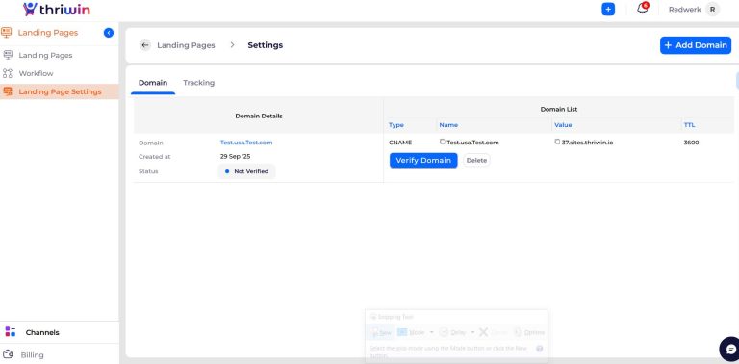This screenshot has height=364, width=739.
Task: Open the Test.usa.Test.com domain link
Action: [x=246, y=143]
